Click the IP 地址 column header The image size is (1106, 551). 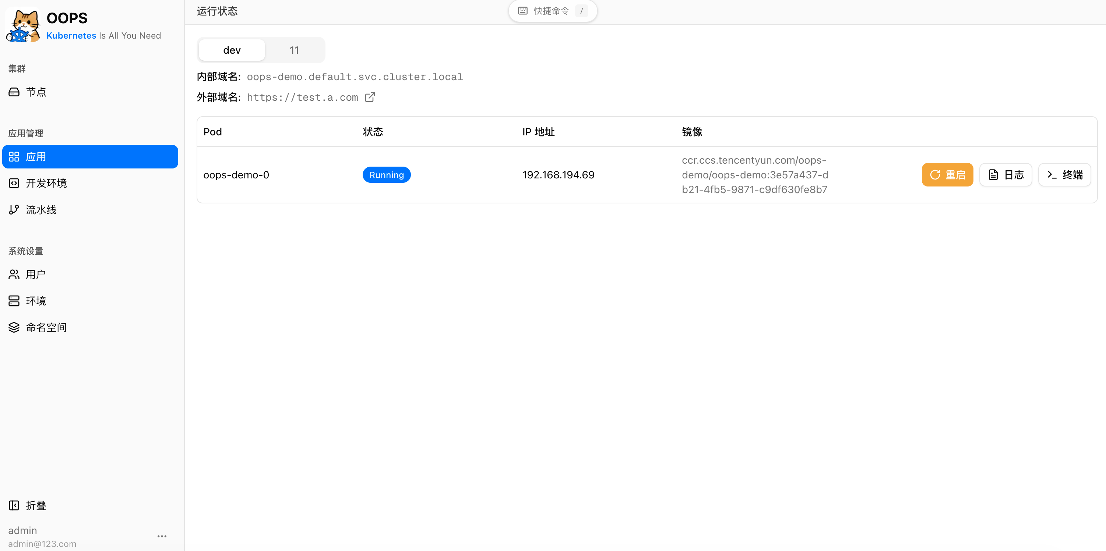pos(538,132)
